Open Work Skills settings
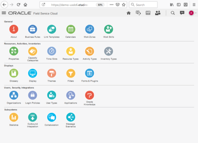 [x=109, y=29]
